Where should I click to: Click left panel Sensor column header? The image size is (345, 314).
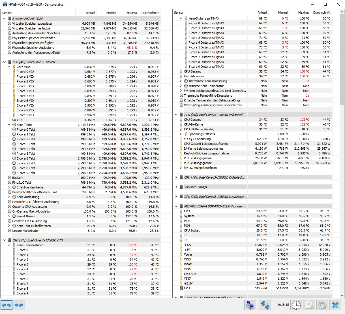coord(38,13)
